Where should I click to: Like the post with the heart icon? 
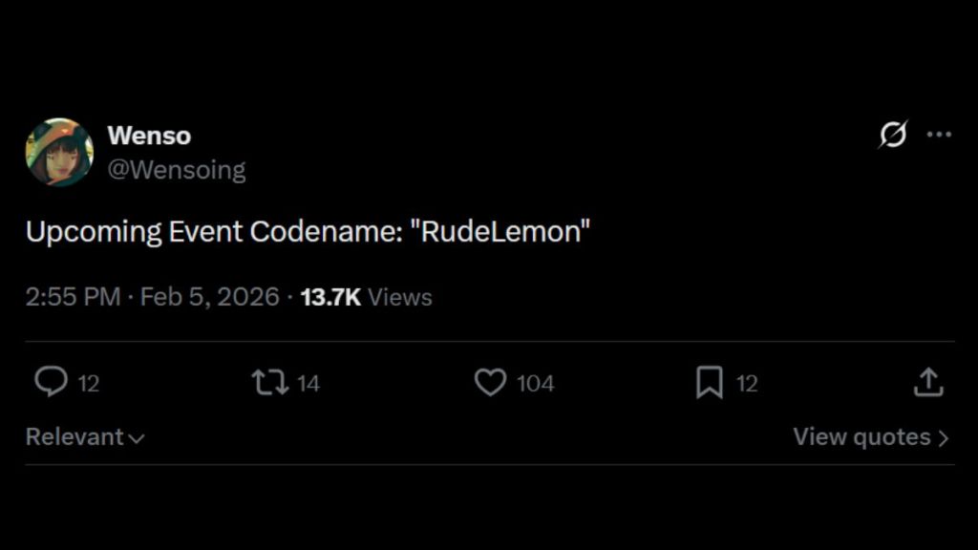coord(489,382)
